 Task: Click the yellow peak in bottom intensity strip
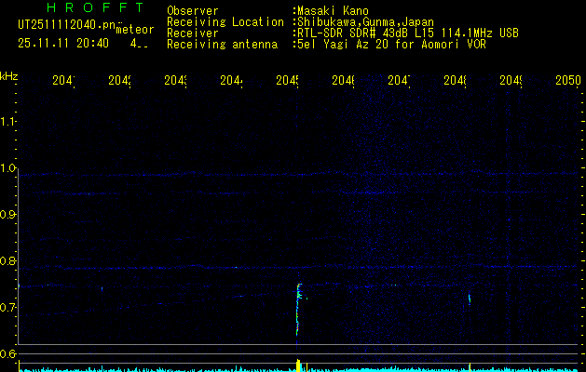pyautogui.click(x=298, y=364)
